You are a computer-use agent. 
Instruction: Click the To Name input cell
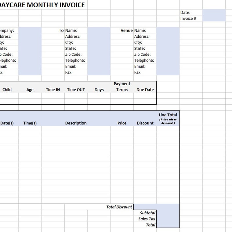99,30
